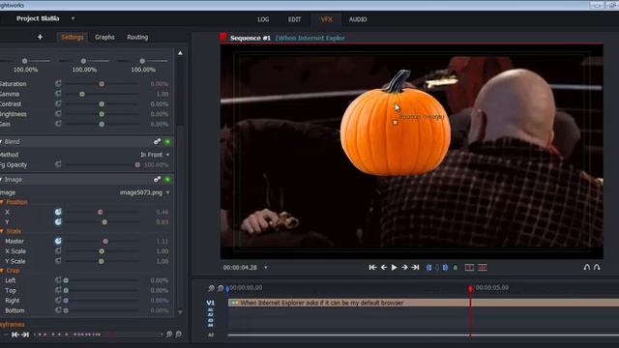Zoom in keyframes panel
The height and width of the screenshot is (348, 619).
click(x=169, y=334)
